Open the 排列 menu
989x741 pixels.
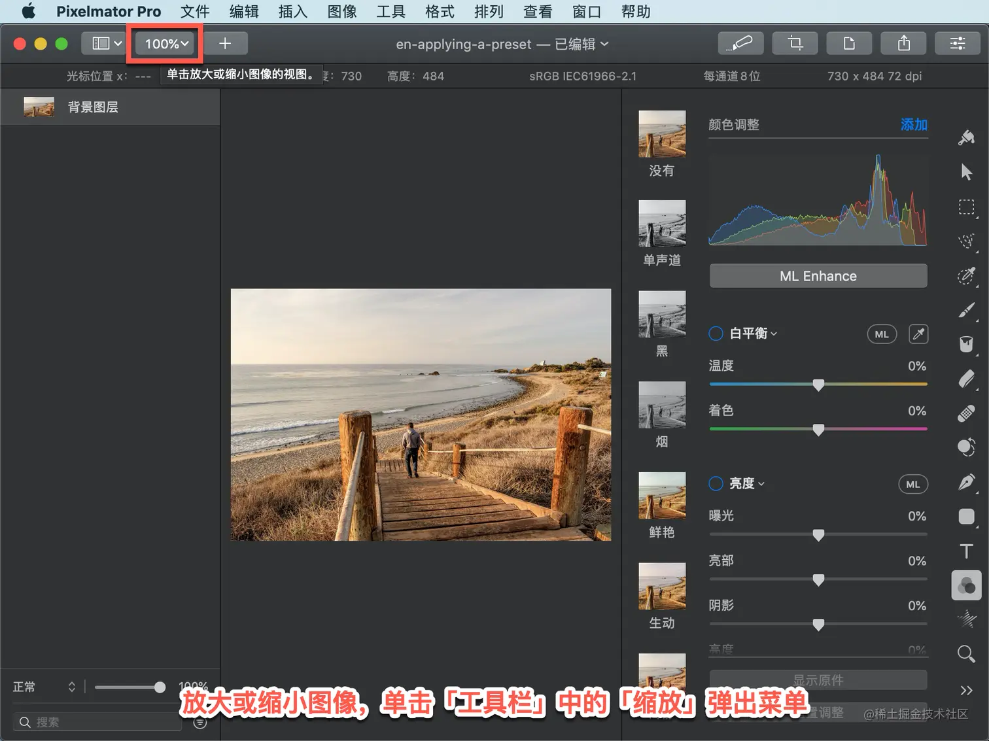[489, 12]
